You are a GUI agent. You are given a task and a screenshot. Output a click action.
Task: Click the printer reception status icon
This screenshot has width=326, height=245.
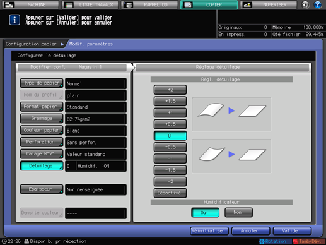(x=26, y=241)
